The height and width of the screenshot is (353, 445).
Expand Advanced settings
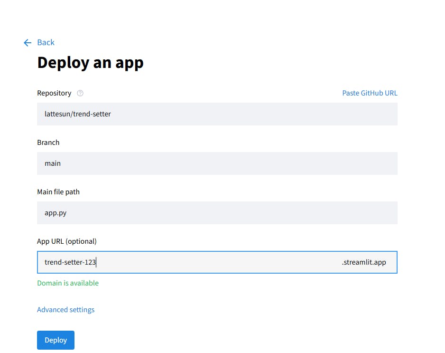[65, 310]
